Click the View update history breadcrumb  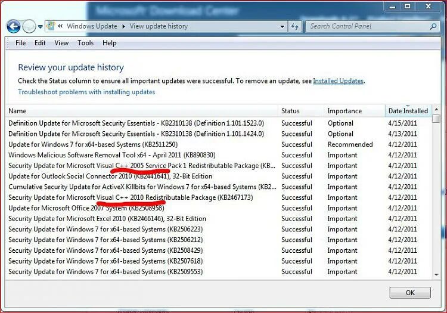(159, 26)
